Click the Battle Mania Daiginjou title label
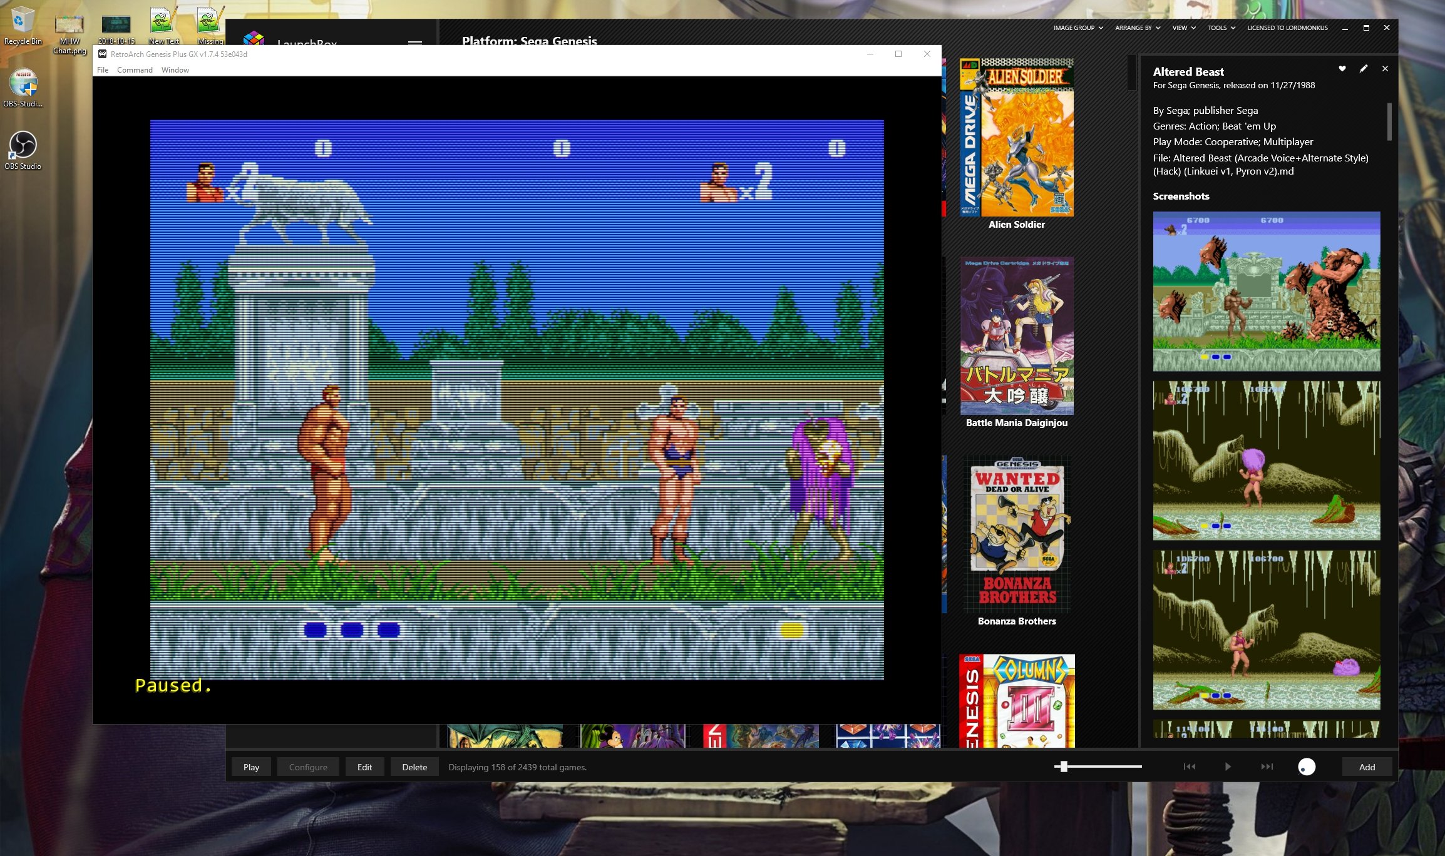 (x=1017, y=423)
